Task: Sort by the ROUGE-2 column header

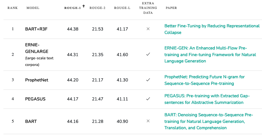Action: pos(97,8)
